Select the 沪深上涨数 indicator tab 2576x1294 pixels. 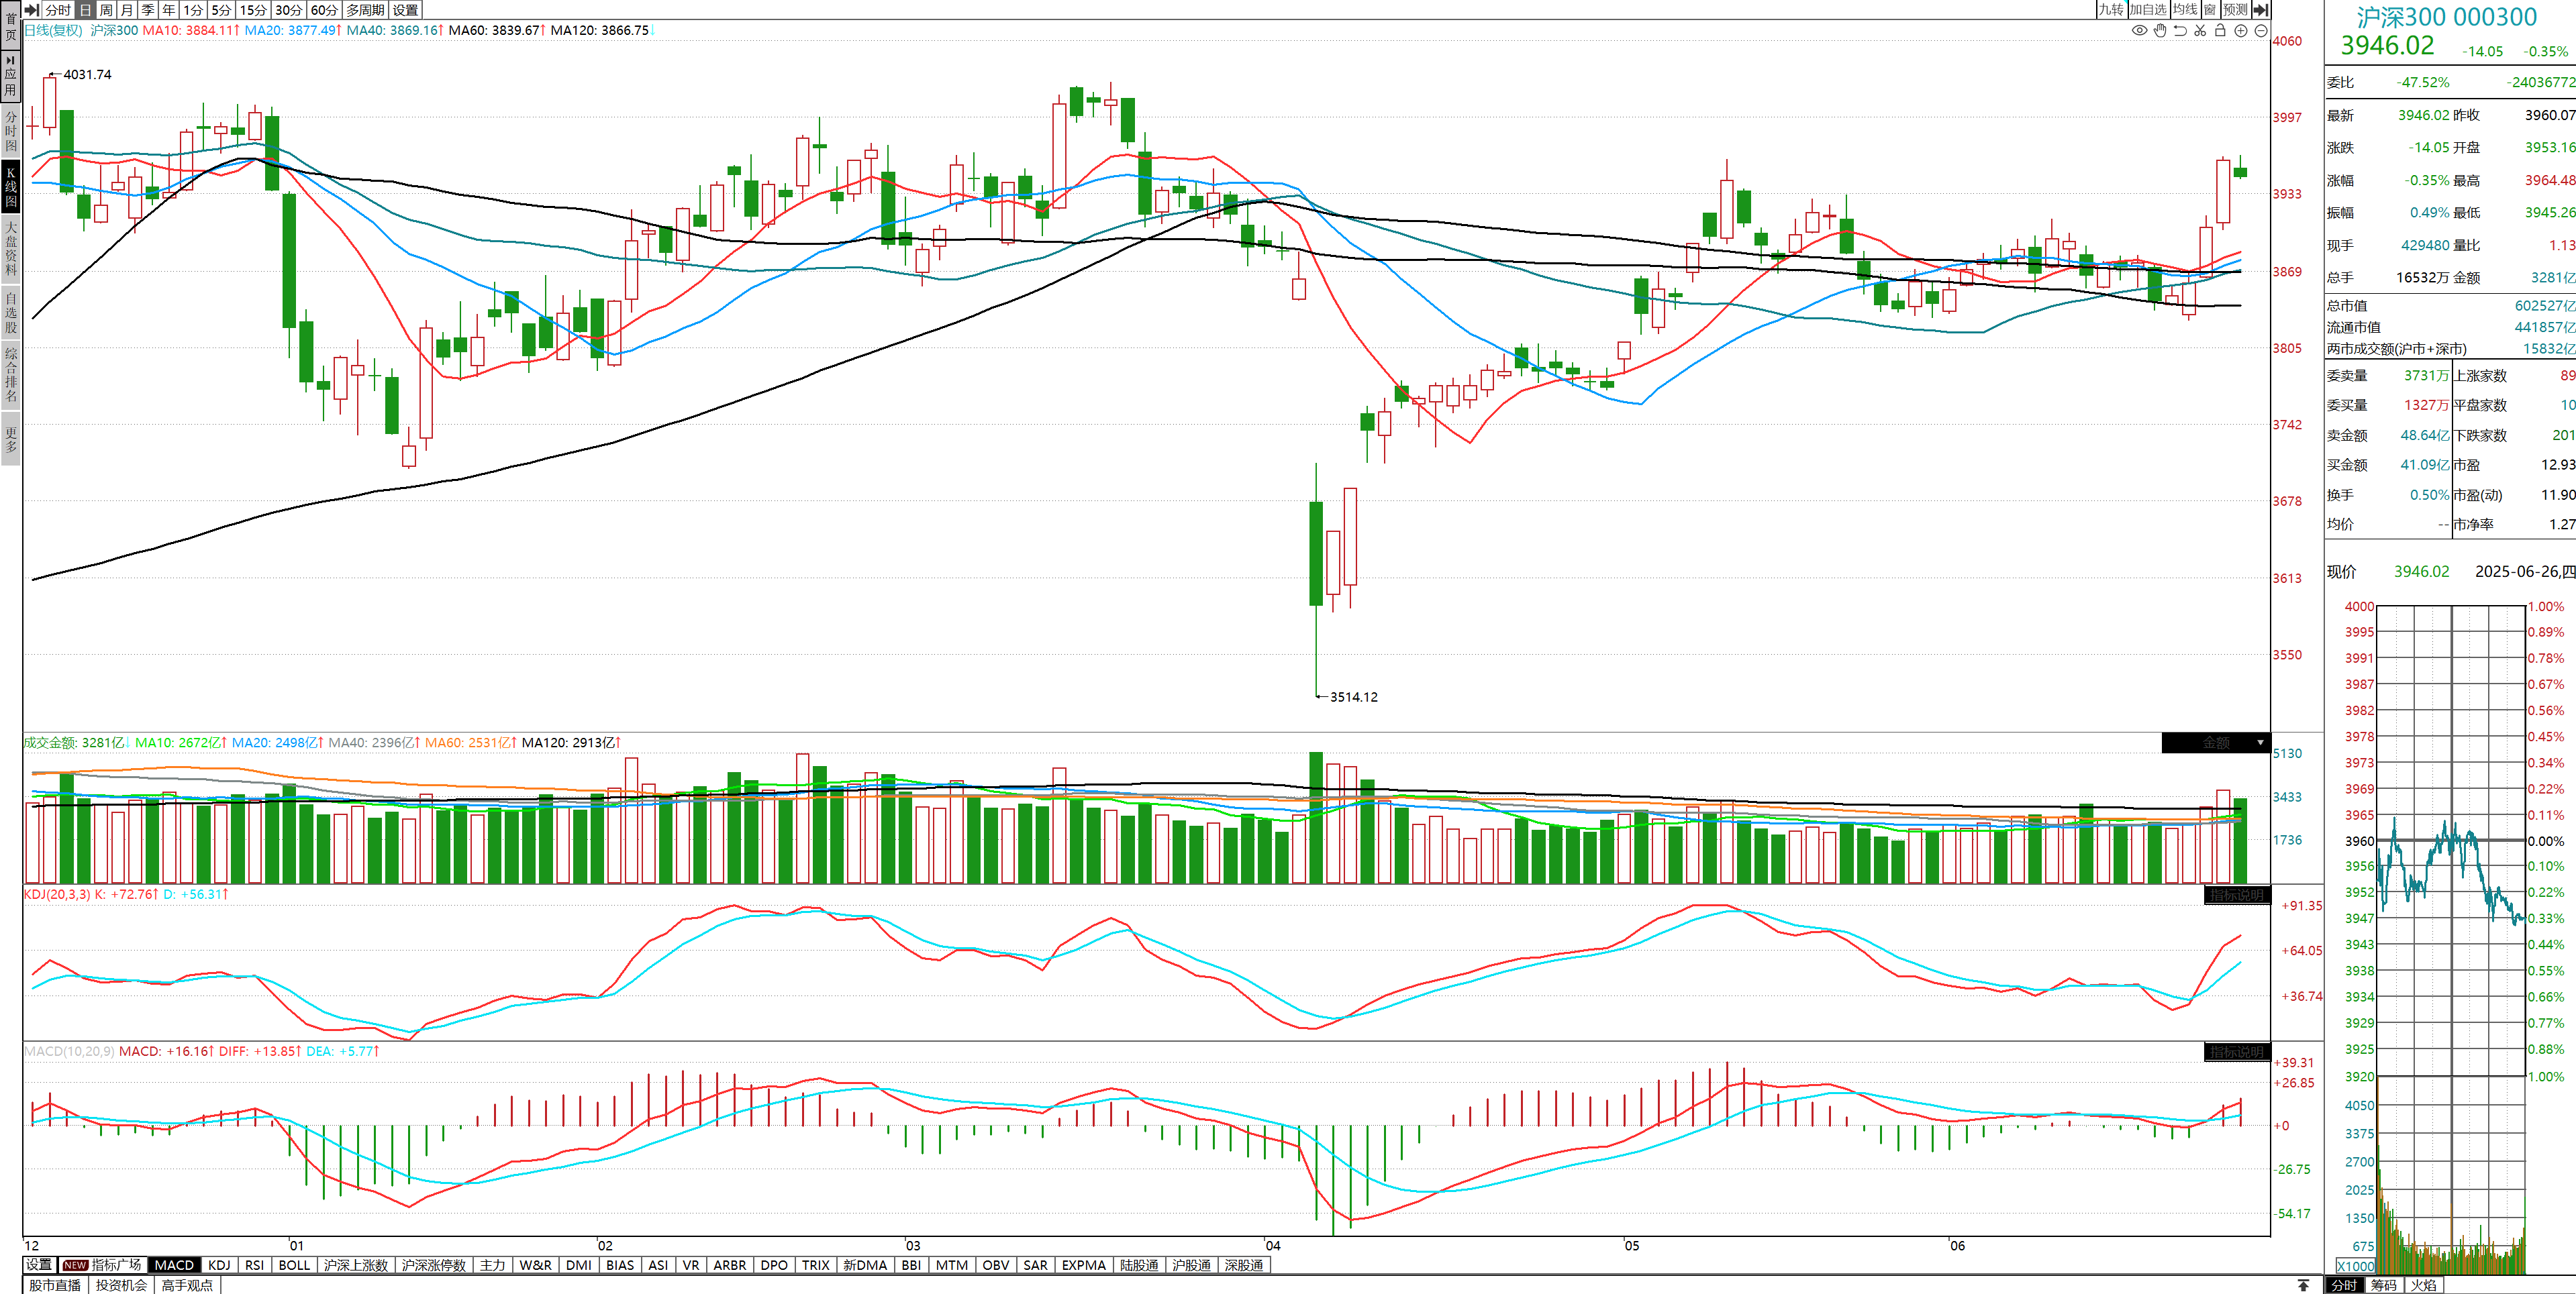click(355, 1265)
